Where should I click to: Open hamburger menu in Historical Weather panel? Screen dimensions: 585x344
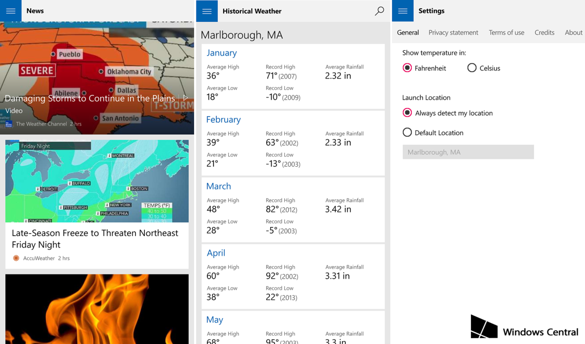[207, 11]
